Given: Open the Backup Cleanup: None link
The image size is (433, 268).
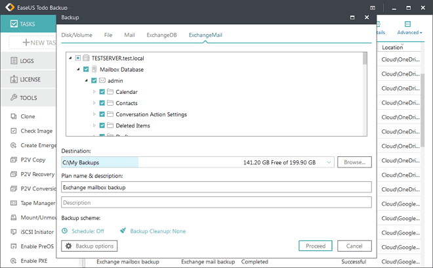Looking at the screenshot, I should [158, 231].
